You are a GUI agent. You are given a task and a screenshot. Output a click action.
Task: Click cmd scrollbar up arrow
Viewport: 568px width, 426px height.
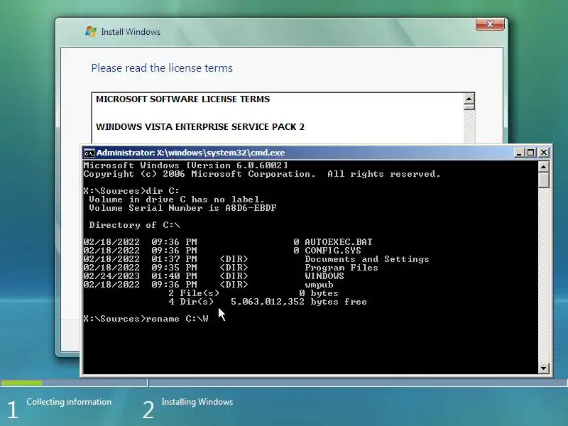tap(543, 167)
